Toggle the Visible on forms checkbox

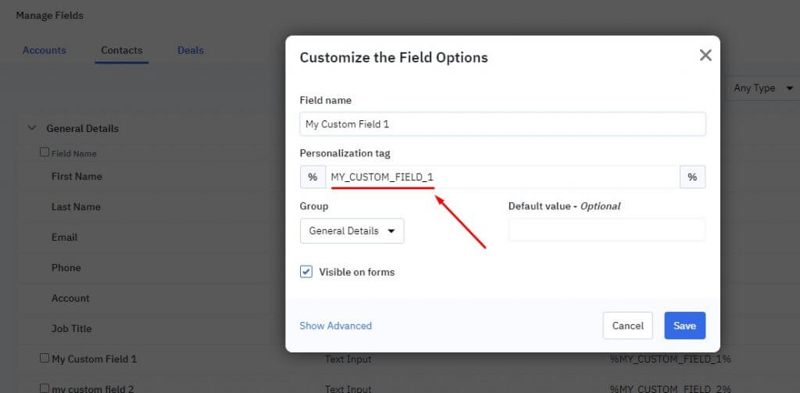(306, 272)
